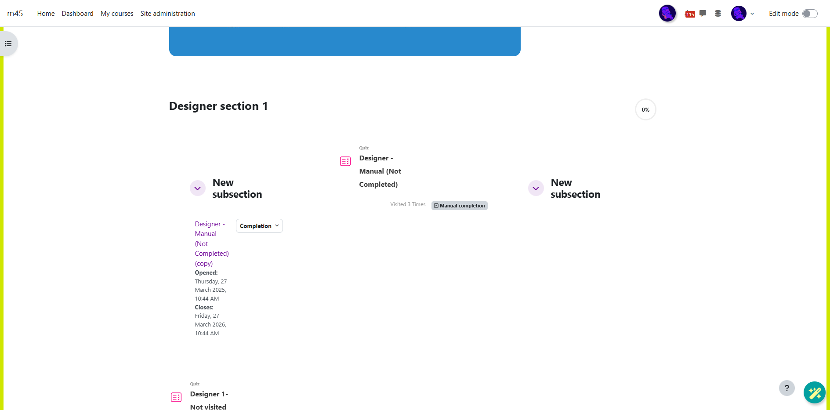Image resolution: width=830 pixels, height=410 pixels.
Task: Open the My courses menu item
Action: pos(117,14)
